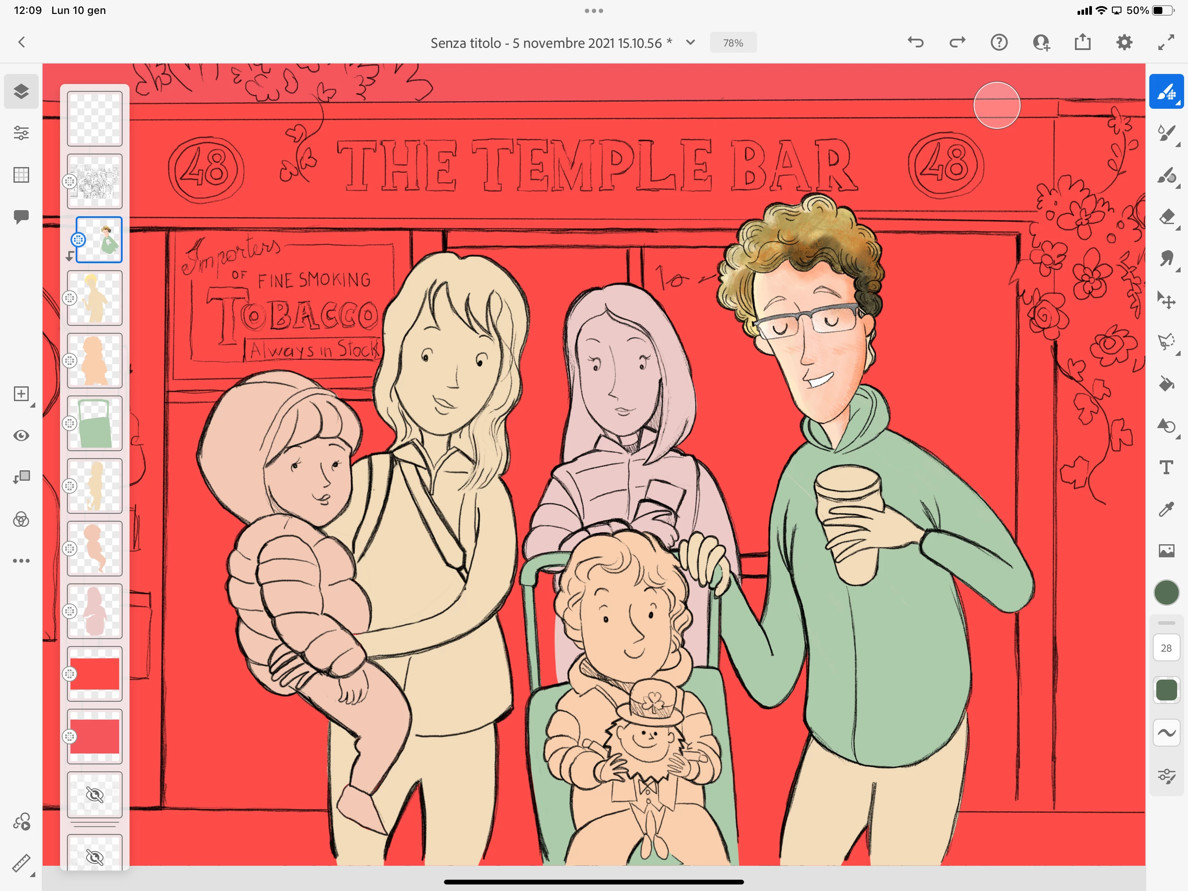The width and height of the screenshot is (1188, 891).
Task: Open the 78% zoom level menu
Action: click(733, 43)
